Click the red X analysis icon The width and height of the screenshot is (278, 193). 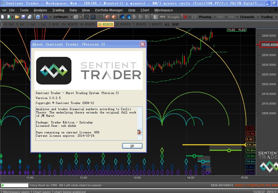point(185,17)
